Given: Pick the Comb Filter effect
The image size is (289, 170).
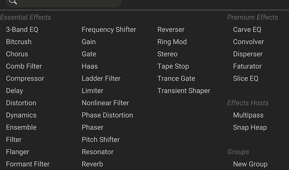Looking at the screenshot, I should tap(24, 66).
